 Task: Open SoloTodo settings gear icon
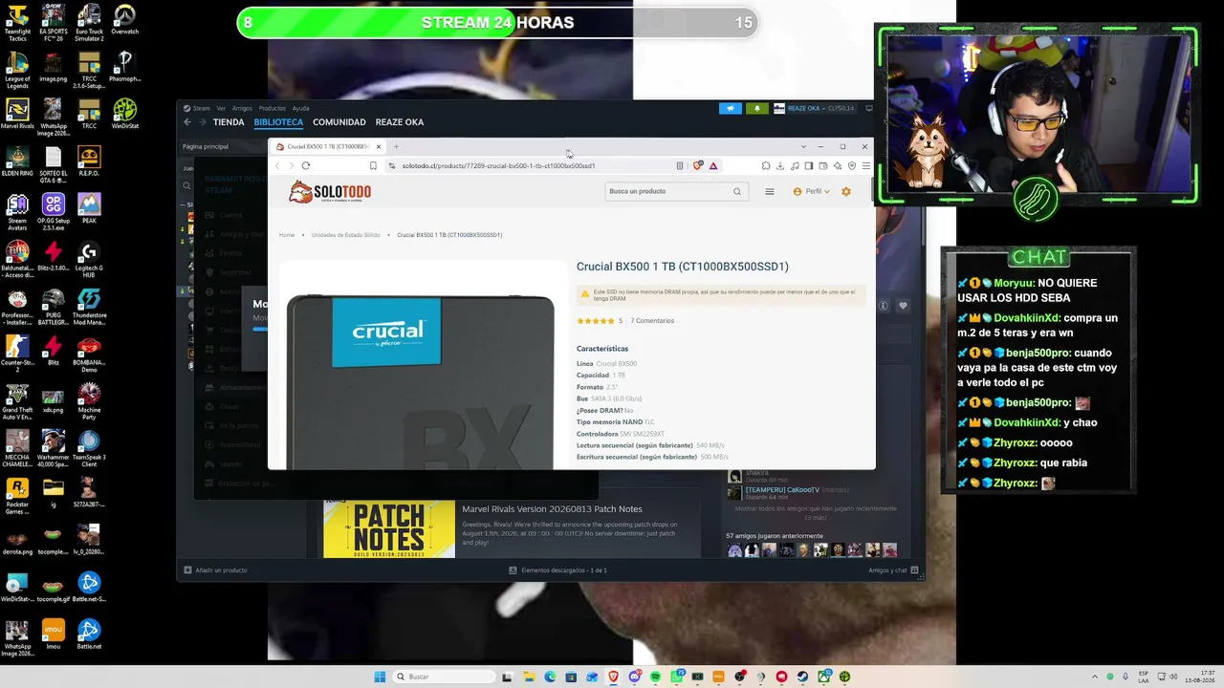point(845,191)
